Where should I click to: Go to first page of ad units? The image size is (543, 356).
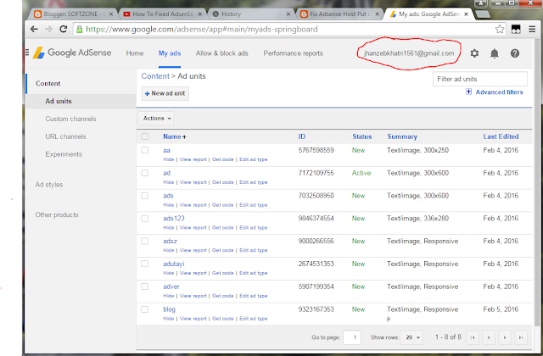[473, 337]
